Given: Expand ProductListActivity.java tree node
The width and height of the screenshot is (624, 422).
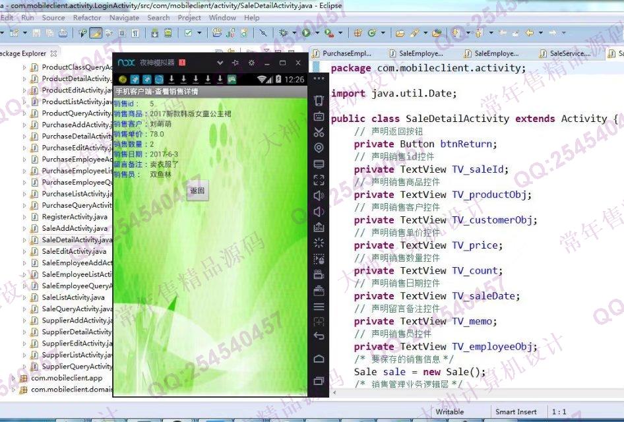Looking at the screenshot, I should pyautogui.click(x=24, y=102).
